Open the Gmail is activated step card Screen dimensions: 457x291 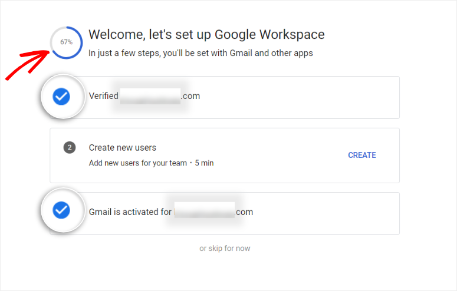pos(225,213)
